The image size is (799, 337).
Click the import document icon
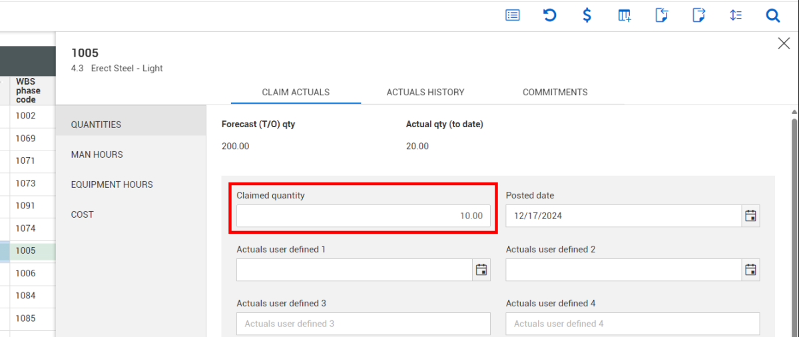[x=661, y=15]
